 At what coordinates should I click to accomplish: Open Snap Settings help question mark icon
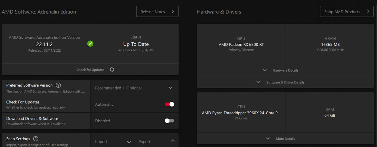coord(36,139)
